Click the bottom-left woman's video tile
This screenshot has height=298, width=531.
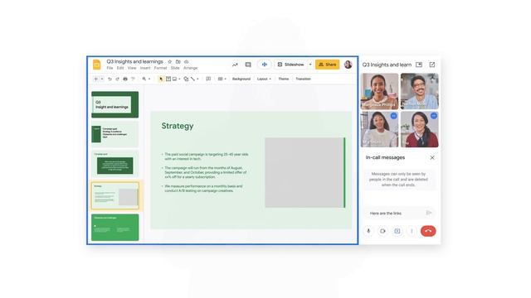point(380,129)
